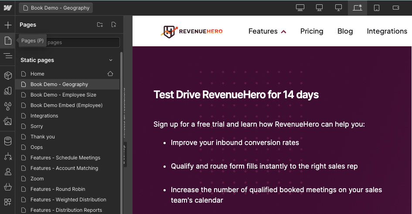Switch to medium desktop breakpoint
This screenshot has width=412, height=214.
tap(338, 8)
